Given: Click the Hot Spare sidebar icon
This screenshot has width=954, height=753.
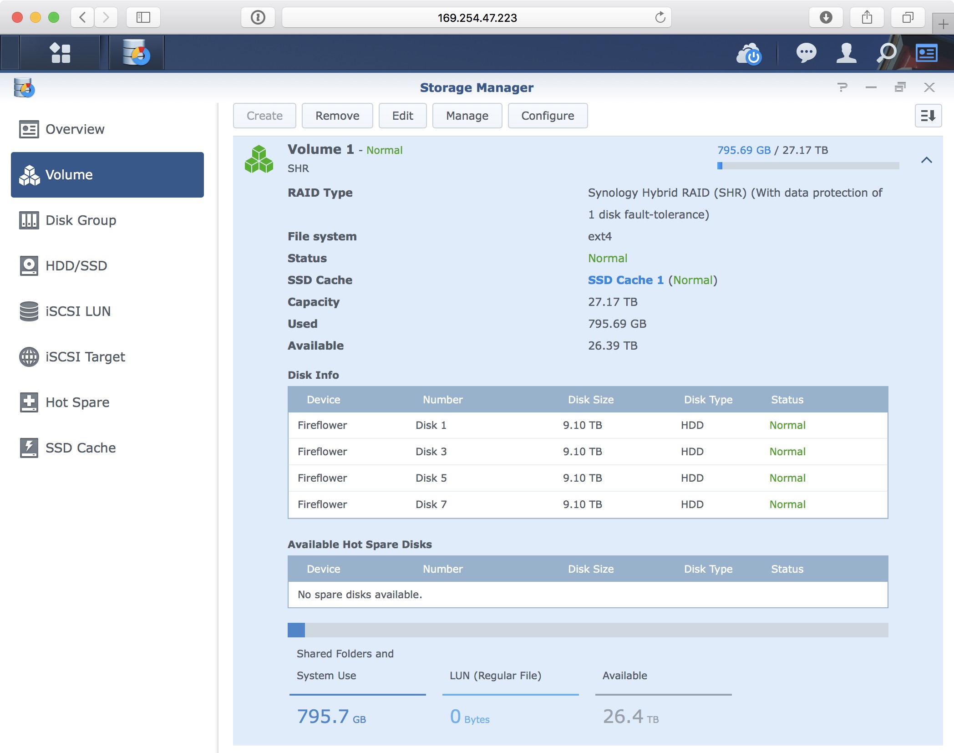Looking at the screenshot, I should (29, 402).
